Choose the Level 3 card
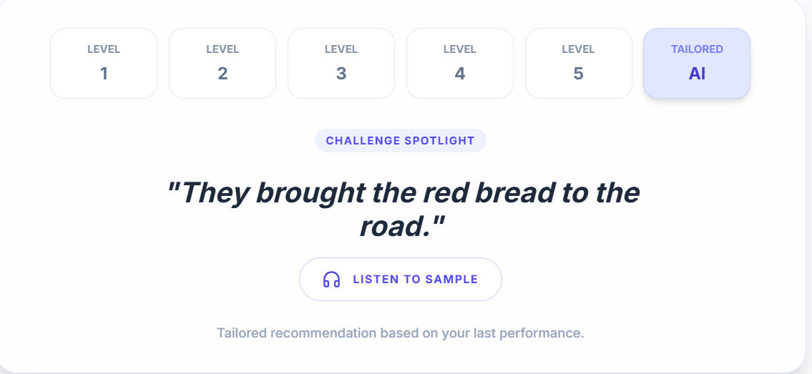 click(x=341, y=63)
